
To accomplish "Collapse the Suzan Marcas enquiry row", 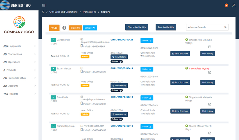I will coord(53,69).
